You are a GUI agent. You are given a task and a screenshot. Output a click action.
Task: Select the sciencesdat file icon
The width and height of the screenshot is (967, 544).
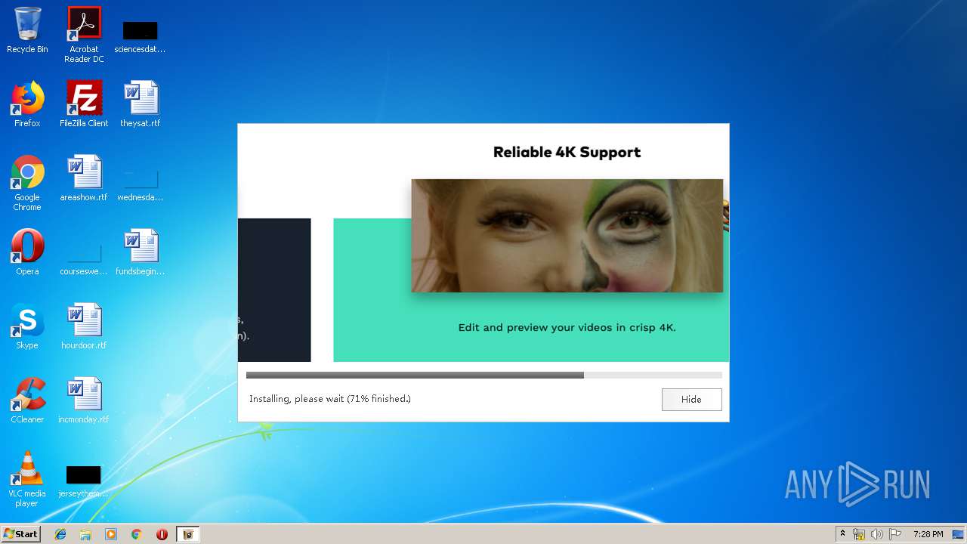point(140,36)
